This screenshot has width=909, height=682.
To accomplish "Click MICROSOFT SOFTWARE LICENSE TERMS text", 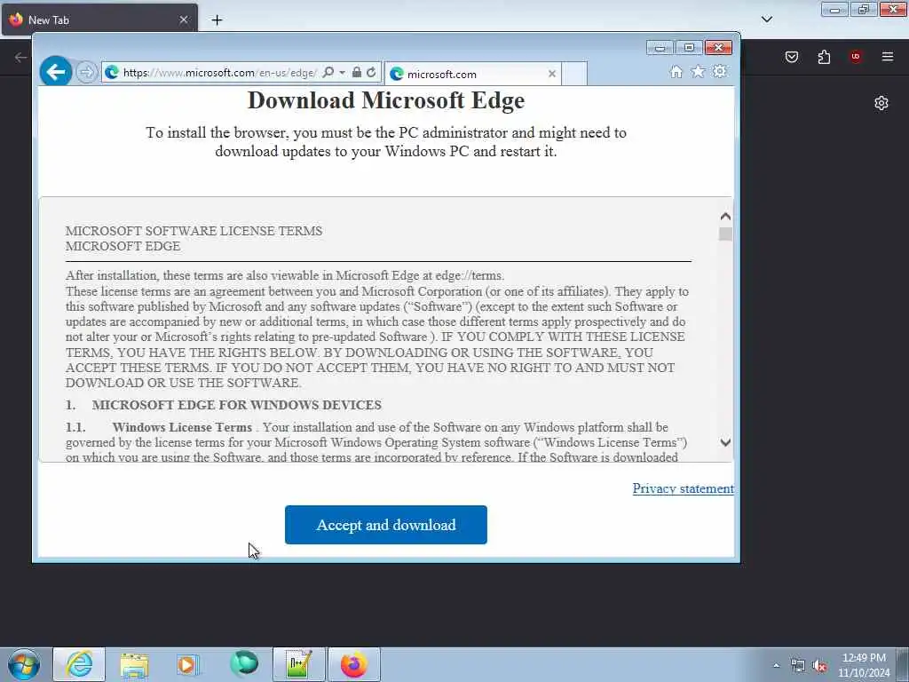I will pos(194,231).
